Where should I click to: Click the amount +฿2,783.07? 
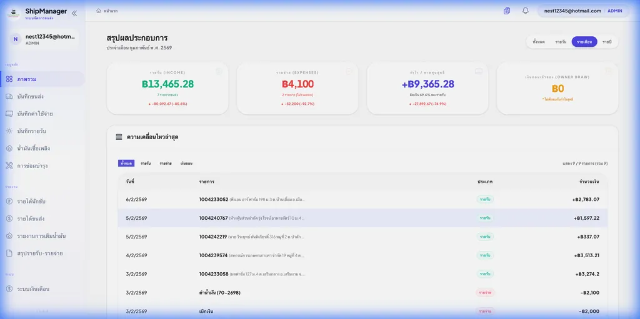586,200
